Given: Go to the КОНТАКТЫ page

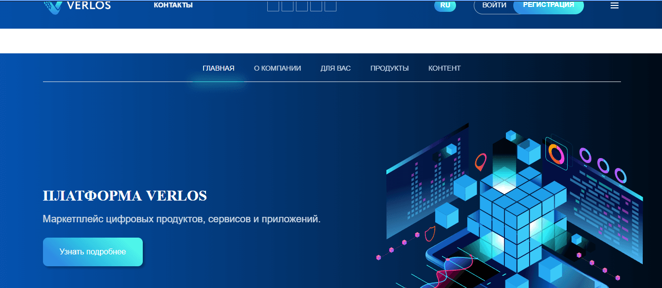Looking at the screenshot, I should click(x=173, y=4).
